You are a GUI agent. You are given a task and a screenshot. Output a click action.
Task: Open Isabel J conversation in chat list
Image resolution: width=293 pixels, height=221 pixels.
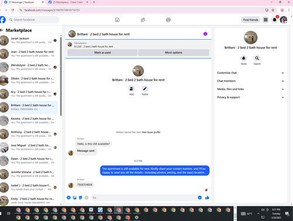pos(29,187)
